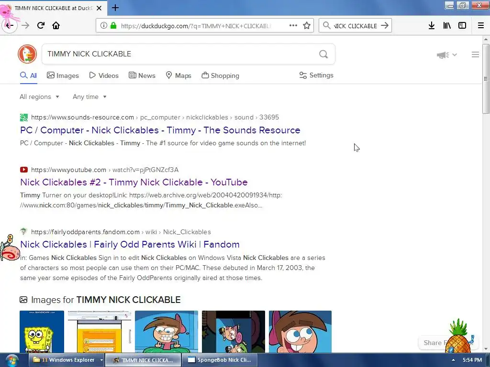Expand the All regions dropdown
This screenshot has height=367, width=490.
(39, 97)
